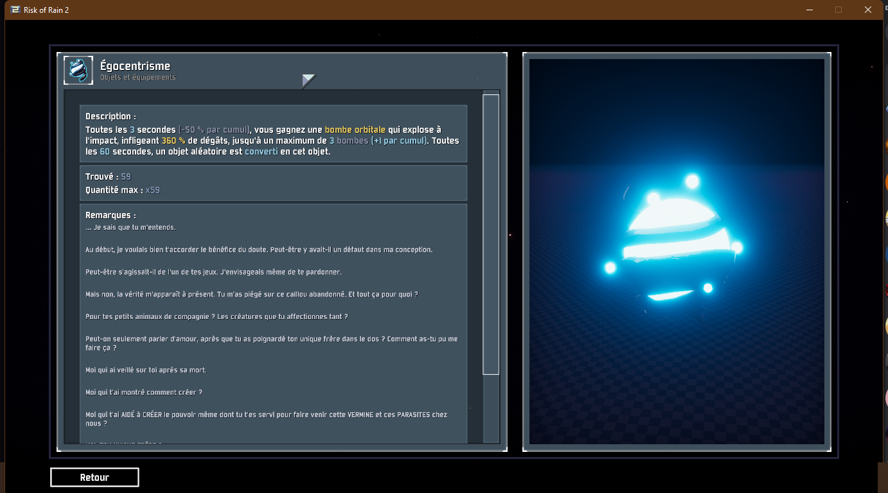The image size is (888, 493).
Task: Close the Risk of Rain 2 window
Action: coord(868,10)
